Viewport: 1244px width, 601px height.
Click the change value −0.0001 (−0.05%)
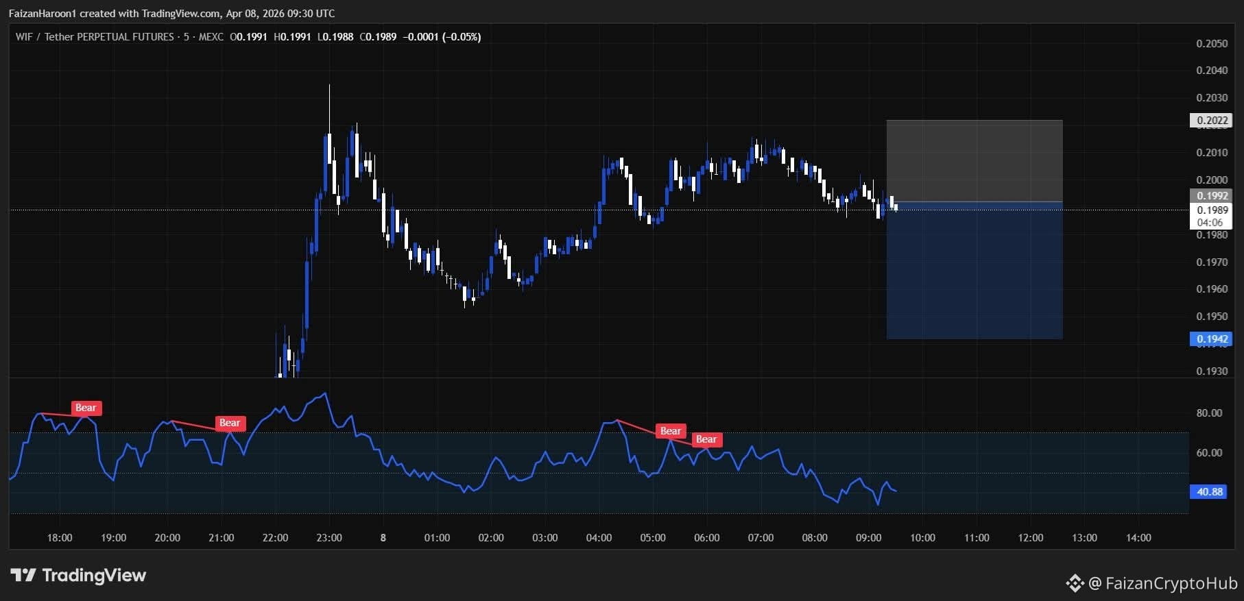pyautogui.click(x=442, y=37)
